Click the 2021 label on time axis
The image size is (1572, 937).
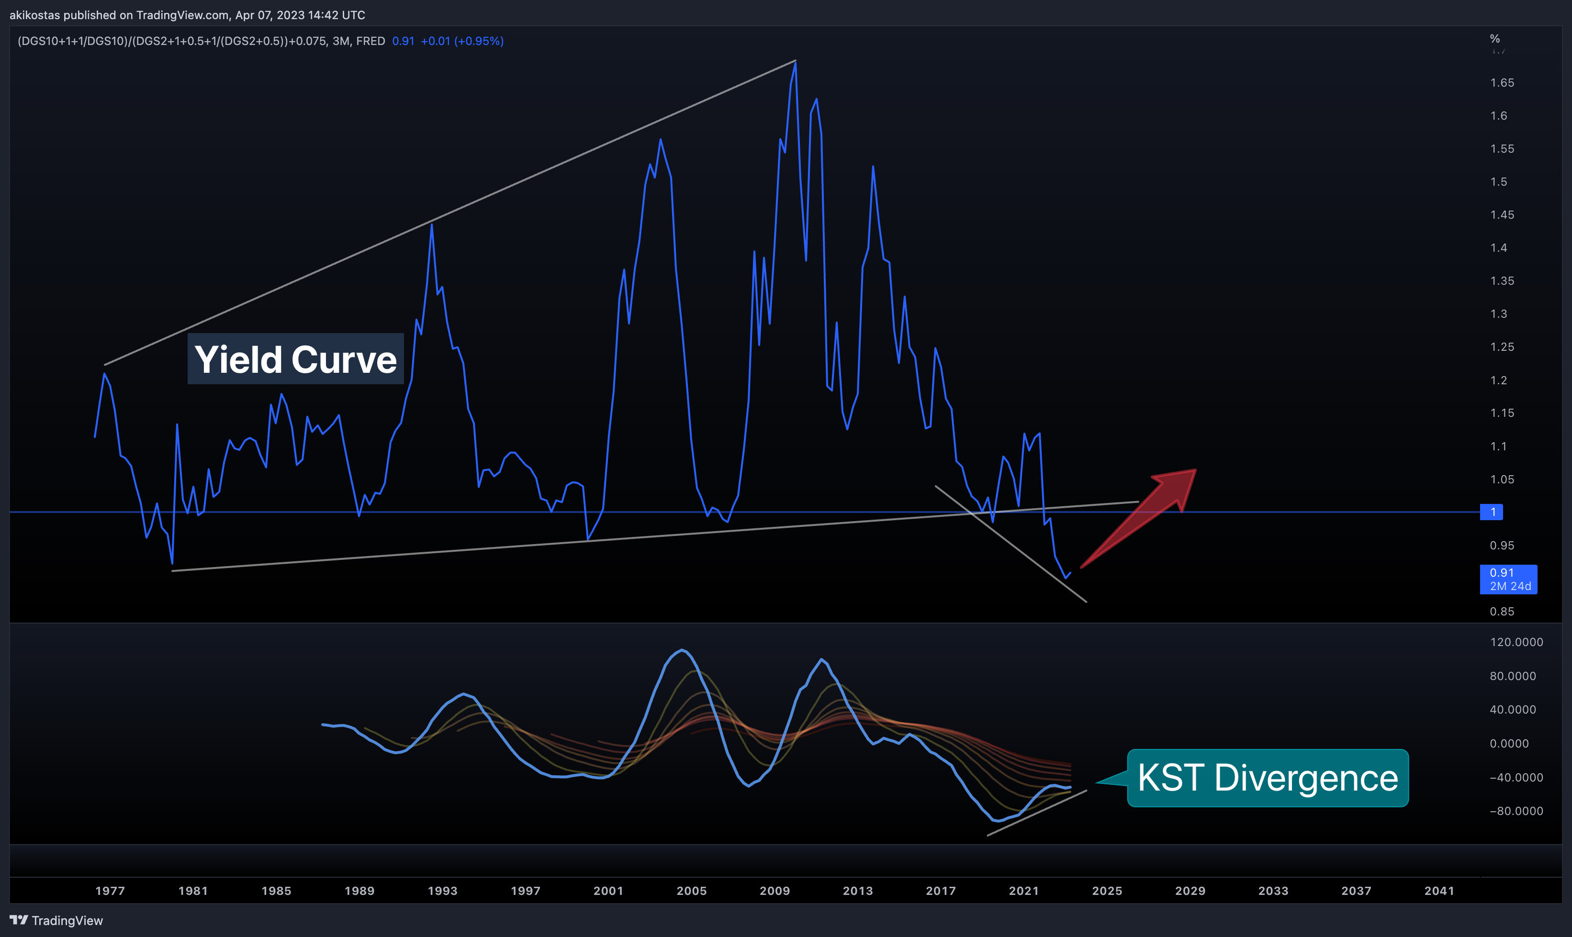1024,891
